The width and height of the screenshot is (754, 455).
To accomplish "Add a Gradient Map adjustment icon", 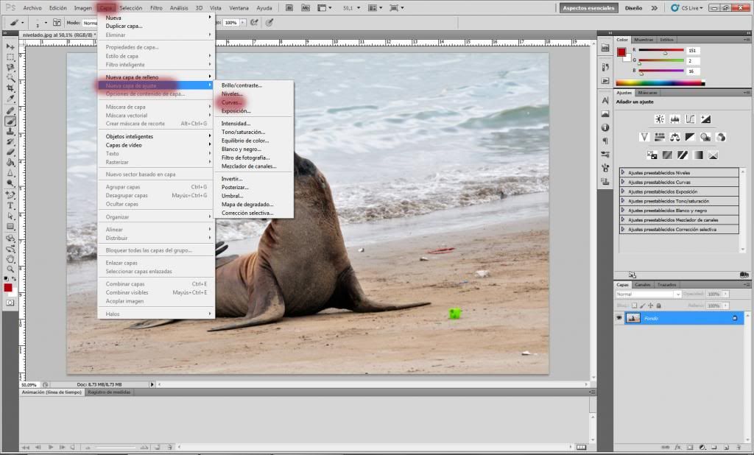I will pyautogui.click(x=698, y=155).
